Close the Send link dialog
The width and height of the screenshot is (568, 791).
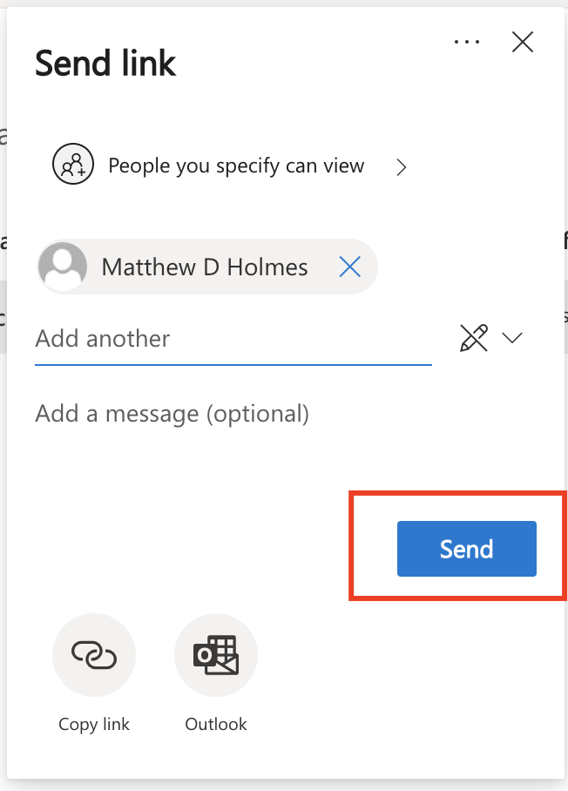click(523, 42)
